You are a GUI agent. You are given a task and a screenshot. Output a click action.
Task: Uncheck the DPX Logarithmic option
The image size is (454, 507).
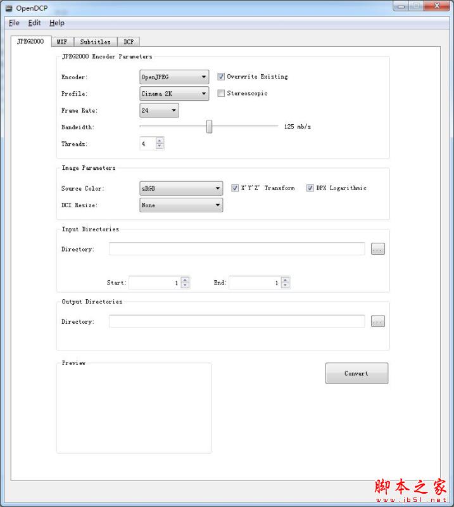[x=310, y=188]
